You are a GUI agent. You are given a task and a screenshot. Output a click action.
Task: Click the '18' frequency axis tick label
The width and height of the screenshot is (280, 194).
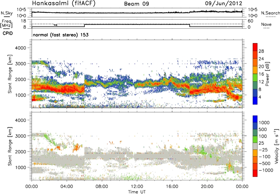click(23, 21)
